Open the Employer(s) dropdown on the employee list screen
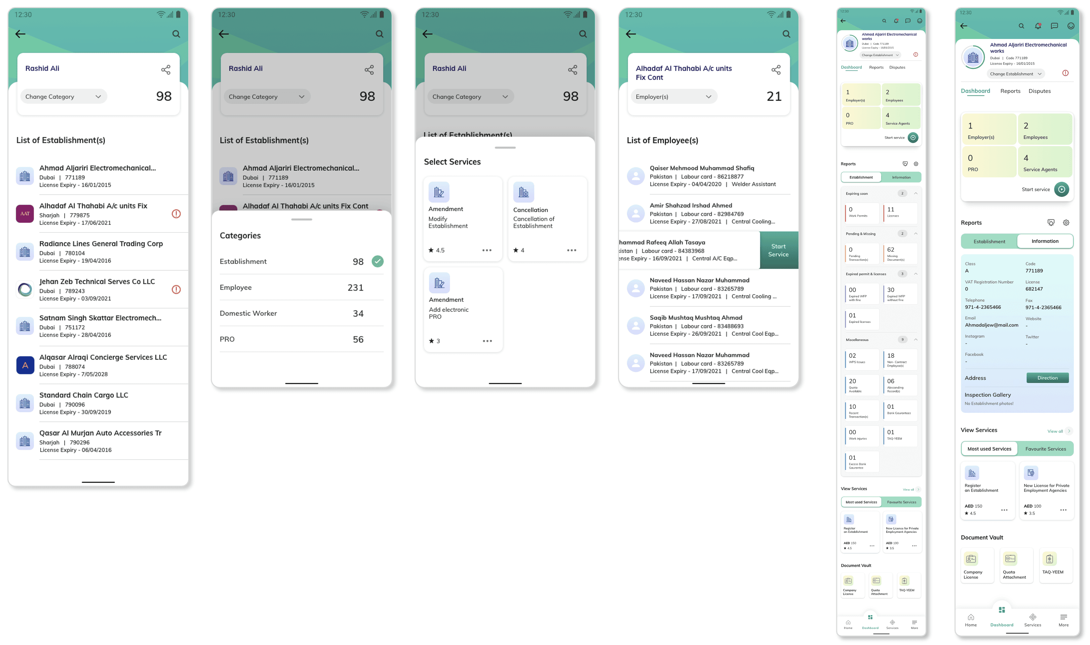Image resolution: width=1090 pixels, height=645 pixels. pyautogui.click(x=674, y=96)
